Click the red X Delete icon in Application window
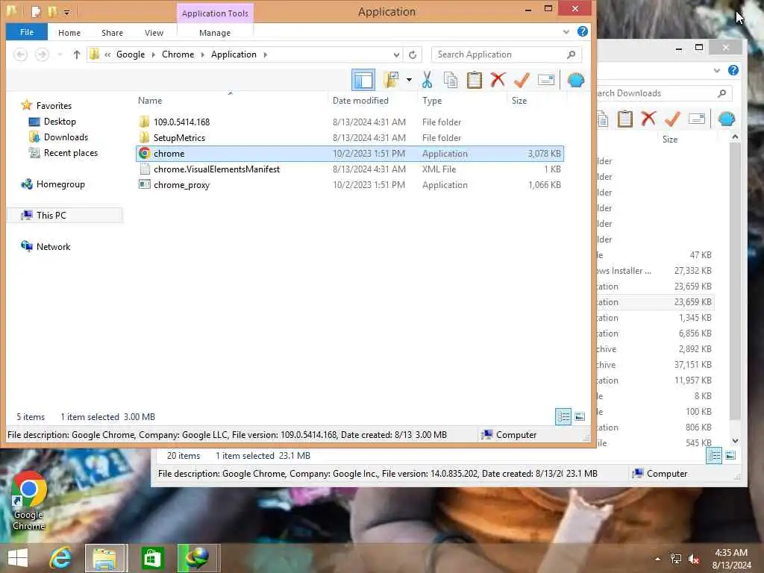Image resolution: width=764 pixels, height=573 pixels. click(x=498, y=79)
